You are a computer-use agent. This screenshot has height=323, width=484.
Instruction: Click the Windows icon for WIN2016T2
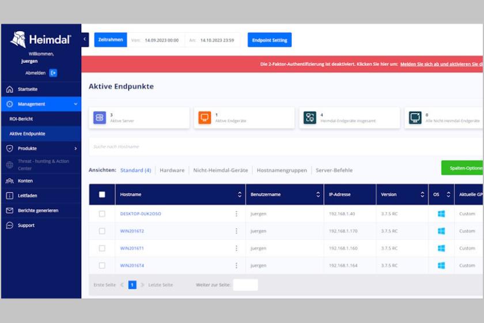[x=441, y=231]
